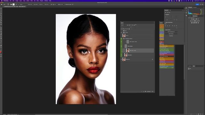Click the red foreground color swatch
205x115 pixels.
1,52
